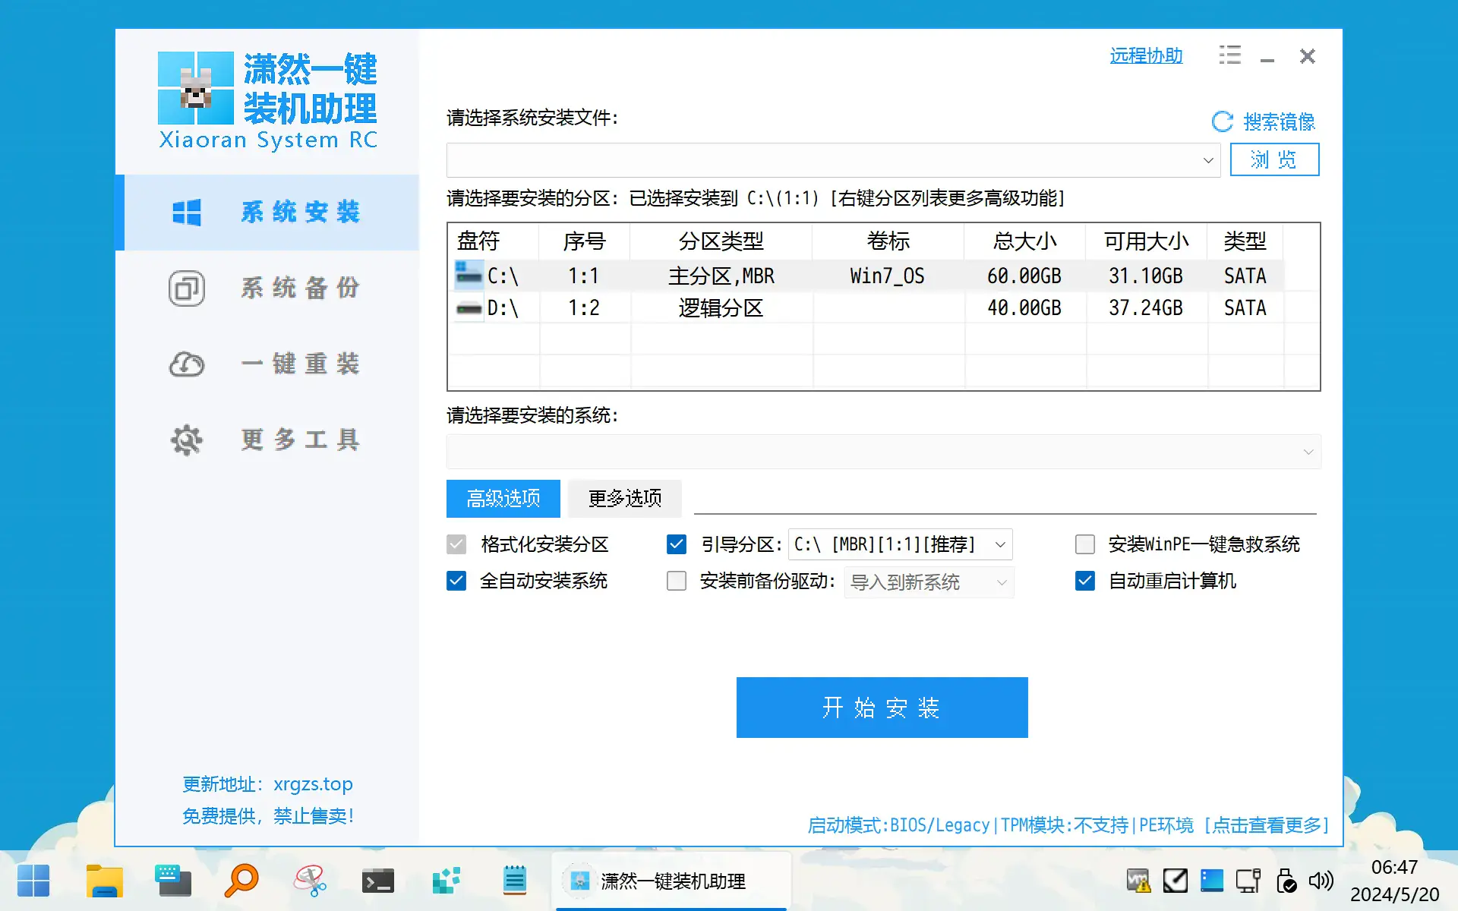The width and height of the screenshot is (1458, 911).
Task: Open the terminal from the taskbar
Action: tap(377, 881)
